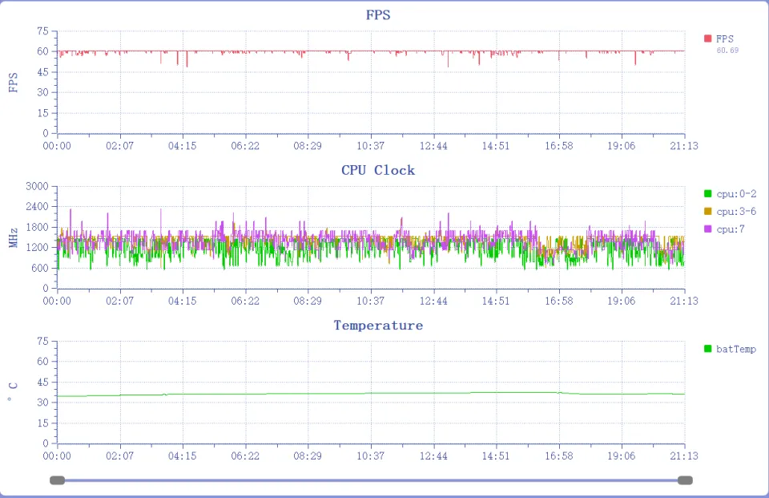Click the purple cpu:7 legend square
The image size is (769, 498).
pos(707,229)
